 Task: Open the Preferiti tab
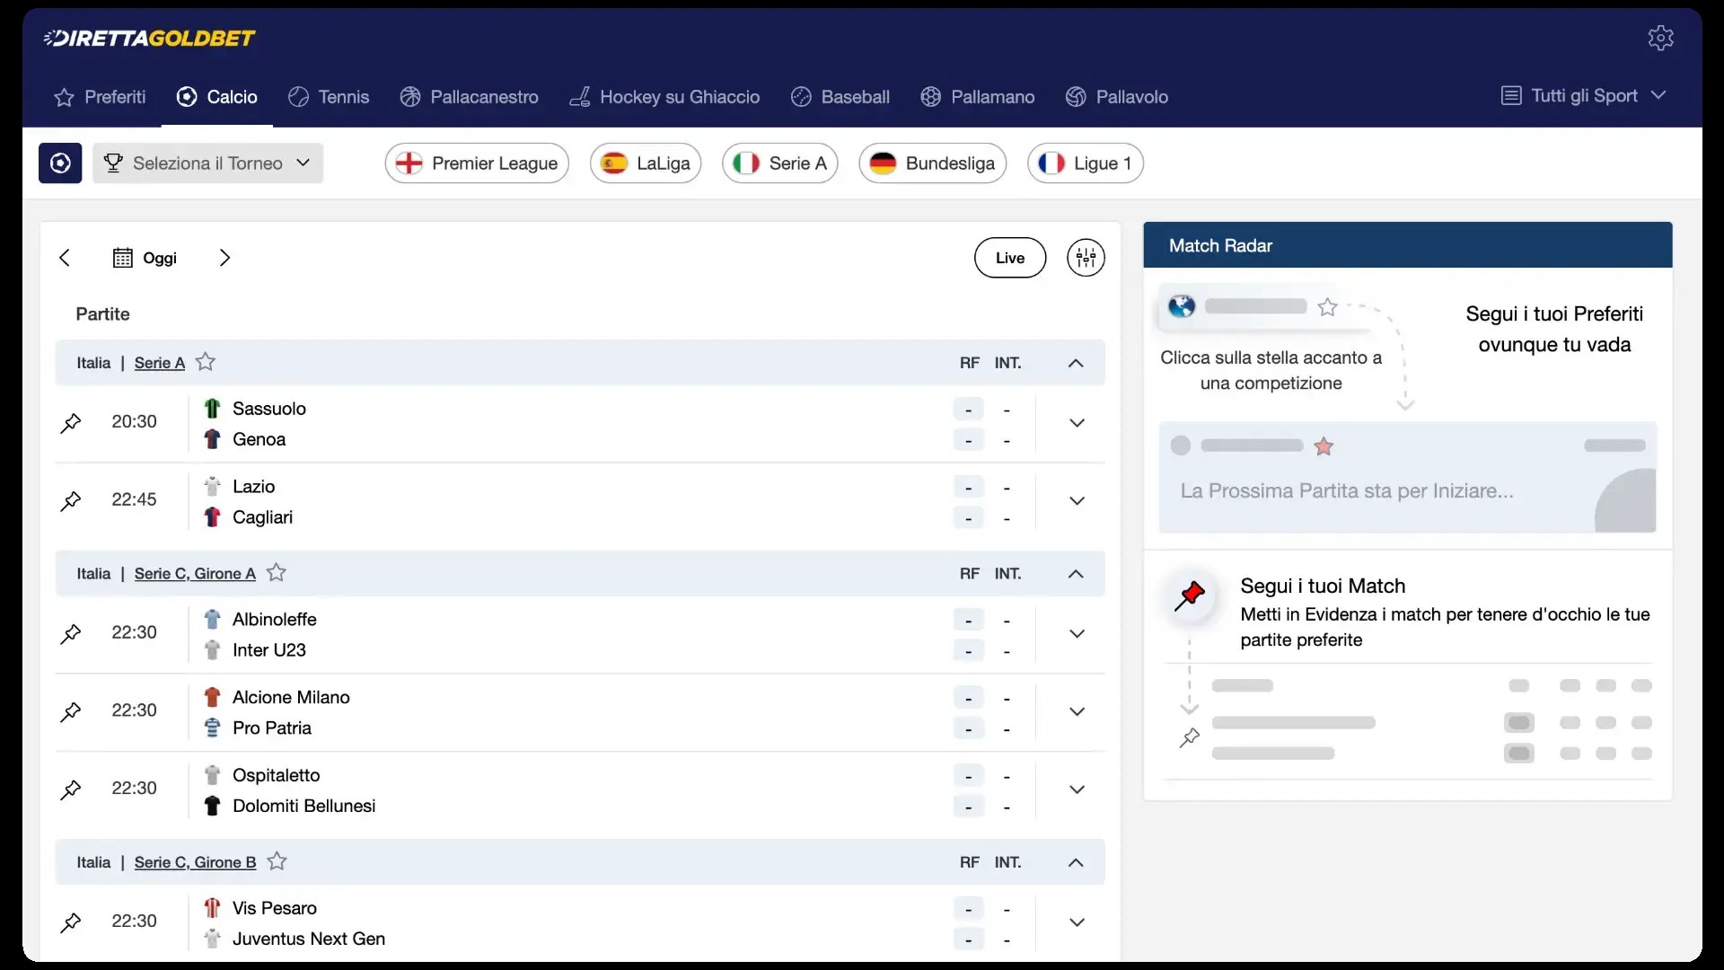pos(100,97)
